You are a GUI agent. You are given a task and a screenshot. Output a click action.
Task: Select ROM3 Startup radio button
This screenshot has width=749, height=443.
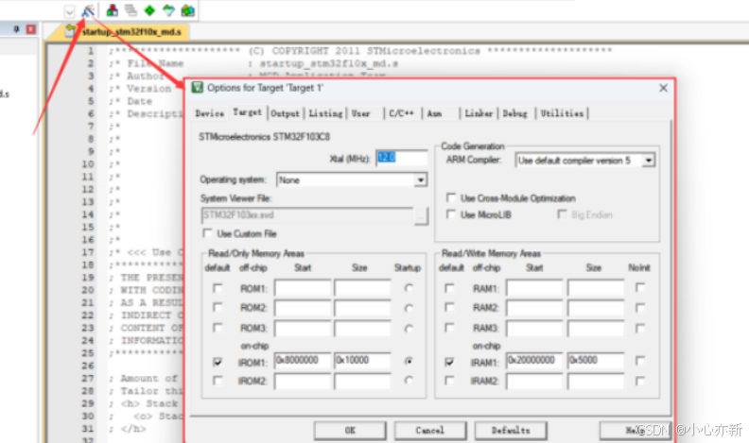tap(409, 328)
